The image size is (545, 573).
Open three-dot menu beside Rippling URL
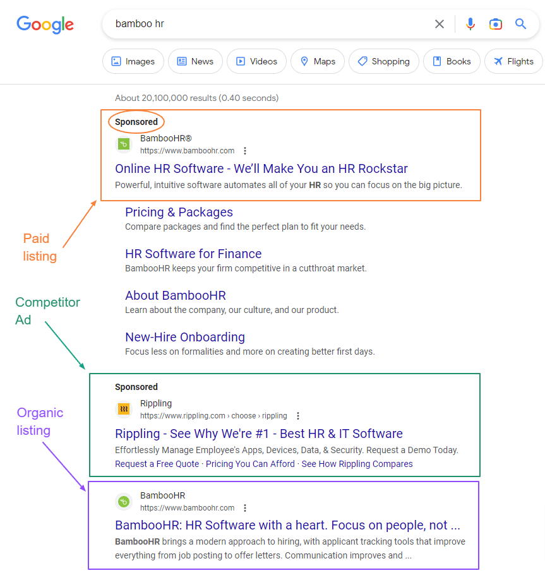point(298,416)
